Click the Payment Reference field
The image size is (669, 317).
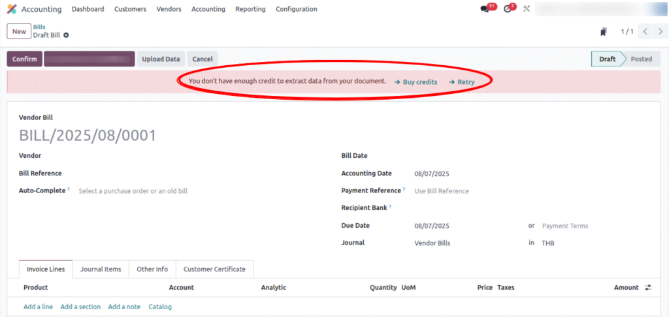pos(532,191)
